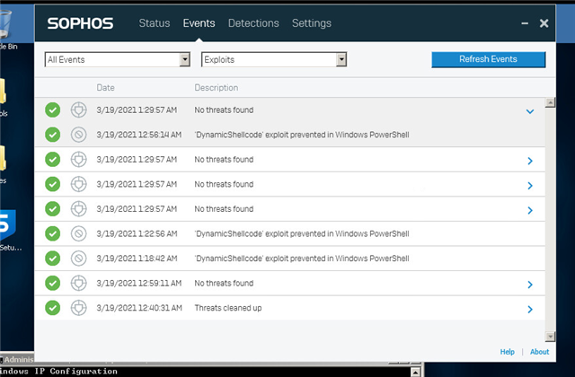
Task: Select the 3/19/2021 1:22:56 AM date text
Action: click(137, 233)
